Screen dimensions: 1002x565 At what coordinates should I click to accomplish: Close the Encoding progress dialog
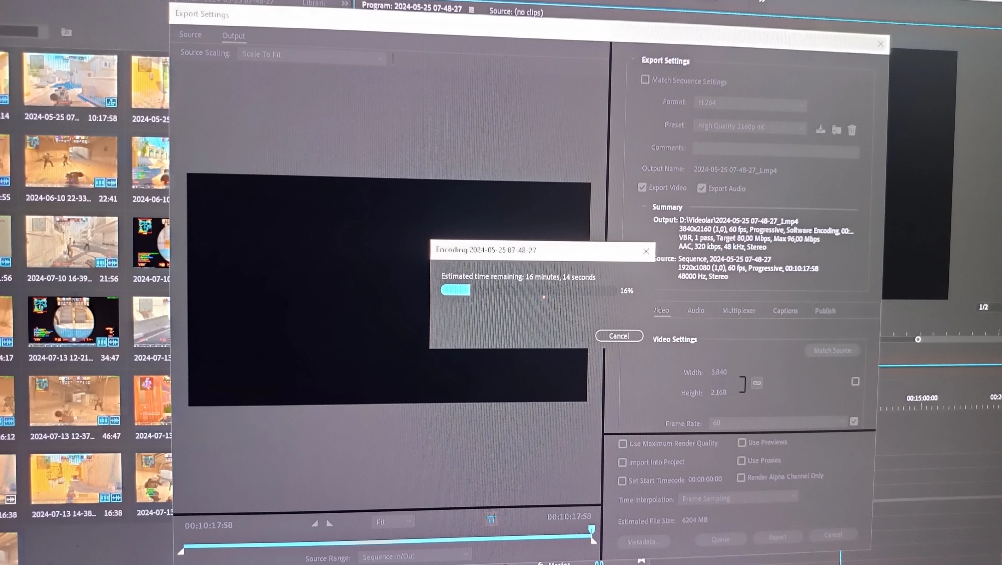click(646, 251)
